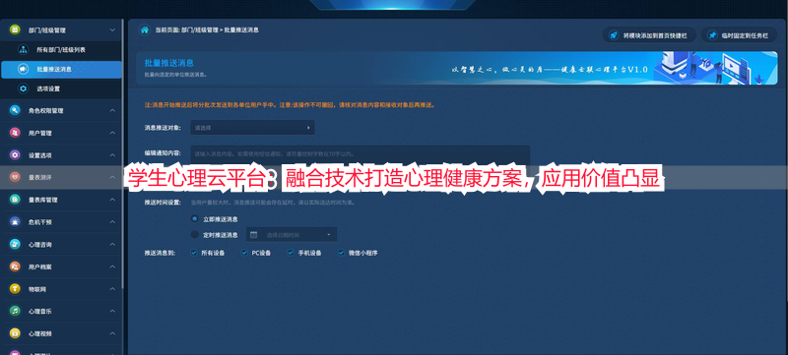The width and height of the screenshot is (788, 355).
Task: Click the 推送消息到 label
Action: 160,253
